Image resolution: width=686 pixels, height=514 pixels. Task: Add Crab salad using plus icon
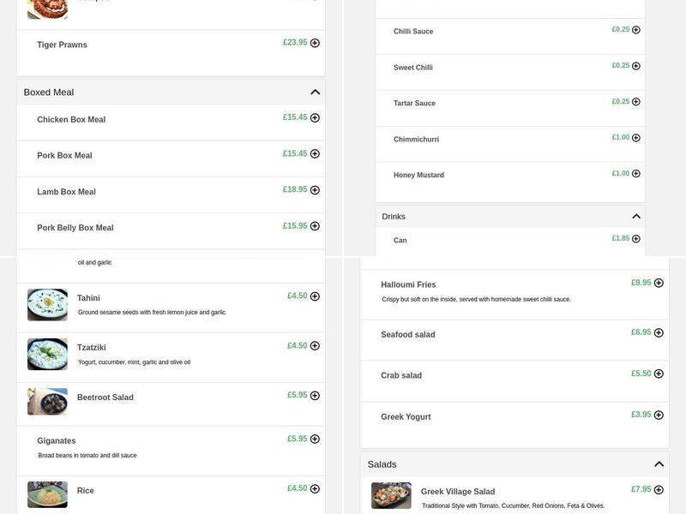[x=659, y=374]
